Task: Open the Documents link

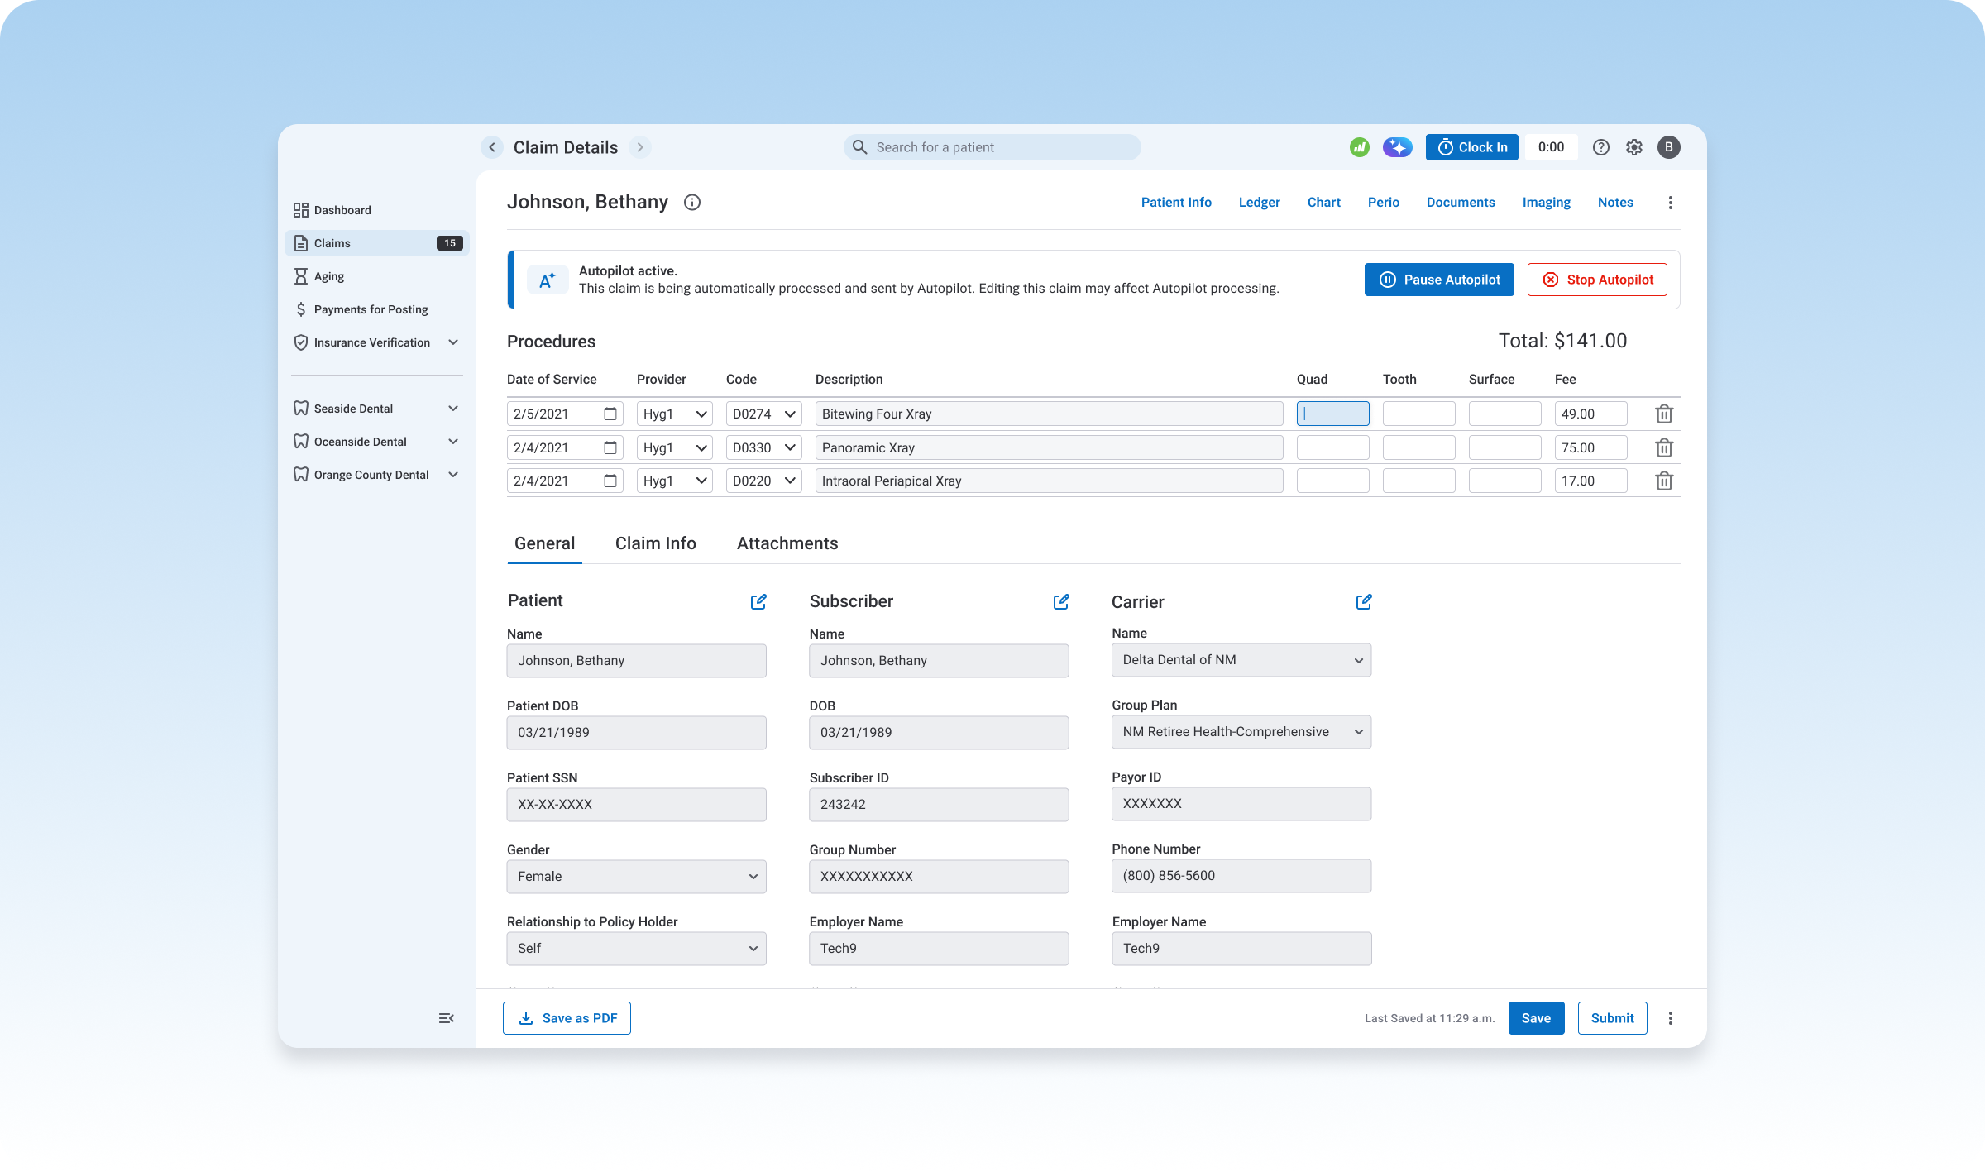Action: pos(1461,203)
